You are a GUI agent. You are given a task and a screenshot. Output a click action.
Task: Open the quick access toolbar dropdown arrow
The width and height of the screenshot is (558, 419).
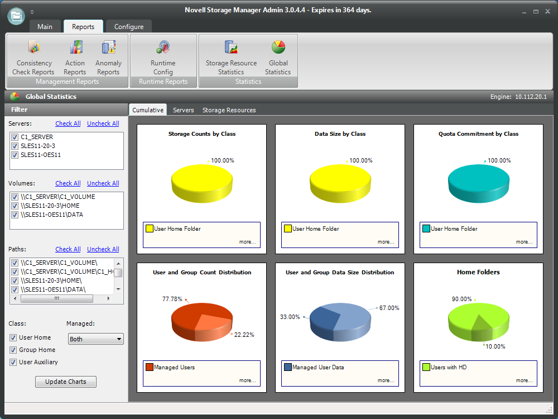point(32,12)
